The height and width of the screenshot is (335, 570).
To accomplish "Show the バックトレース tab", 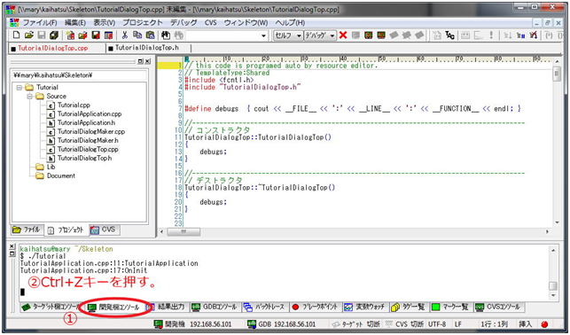I will [265, 308].
